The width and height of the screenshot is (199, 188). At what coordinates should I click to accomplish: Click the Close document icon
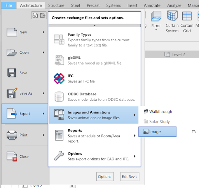pos(12,156)
